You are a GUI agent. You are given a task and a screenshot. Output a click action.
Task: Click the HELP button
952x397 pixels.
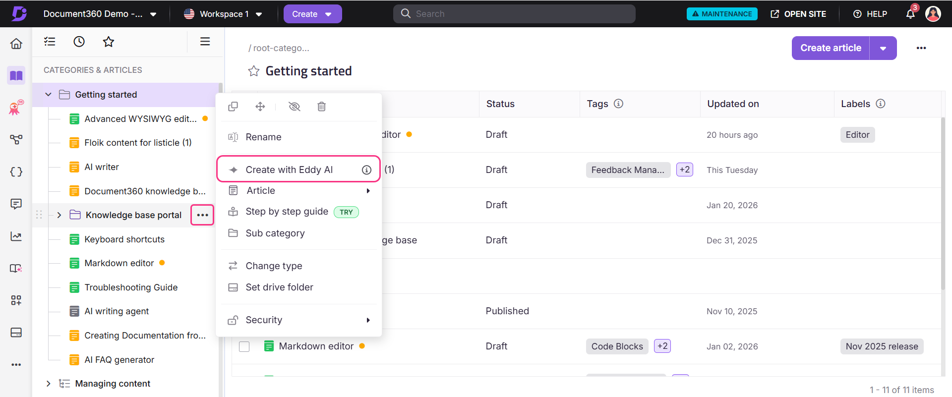(x=870, y=14)
